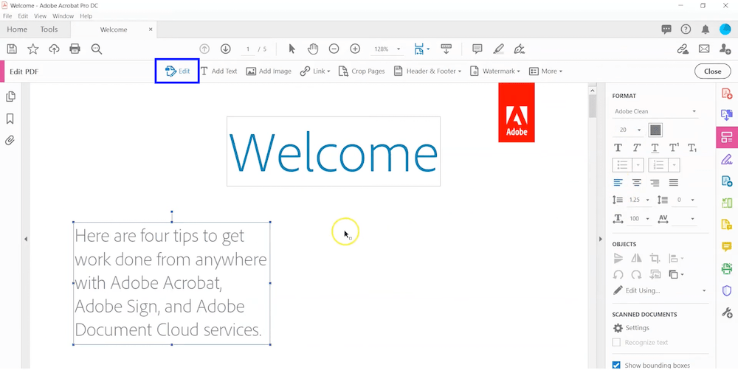Open the notifications bell
This screenshot has width=738, height=370.
[705, 29]
